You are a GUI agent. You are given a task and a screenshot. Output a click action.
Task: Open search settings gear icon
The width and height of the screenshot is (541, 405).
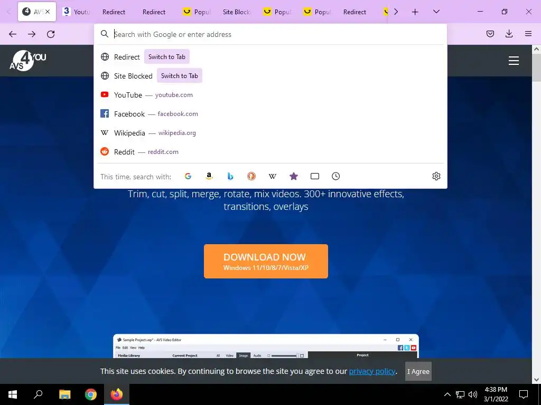436,176
